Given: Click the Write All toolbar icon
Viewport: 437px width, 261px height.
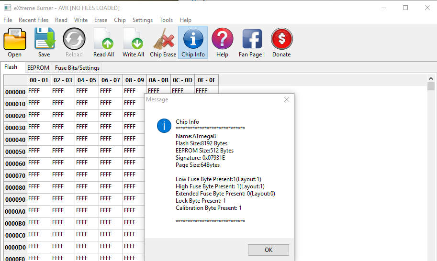Looking at the screenshot, I should [x=133, y=39].
